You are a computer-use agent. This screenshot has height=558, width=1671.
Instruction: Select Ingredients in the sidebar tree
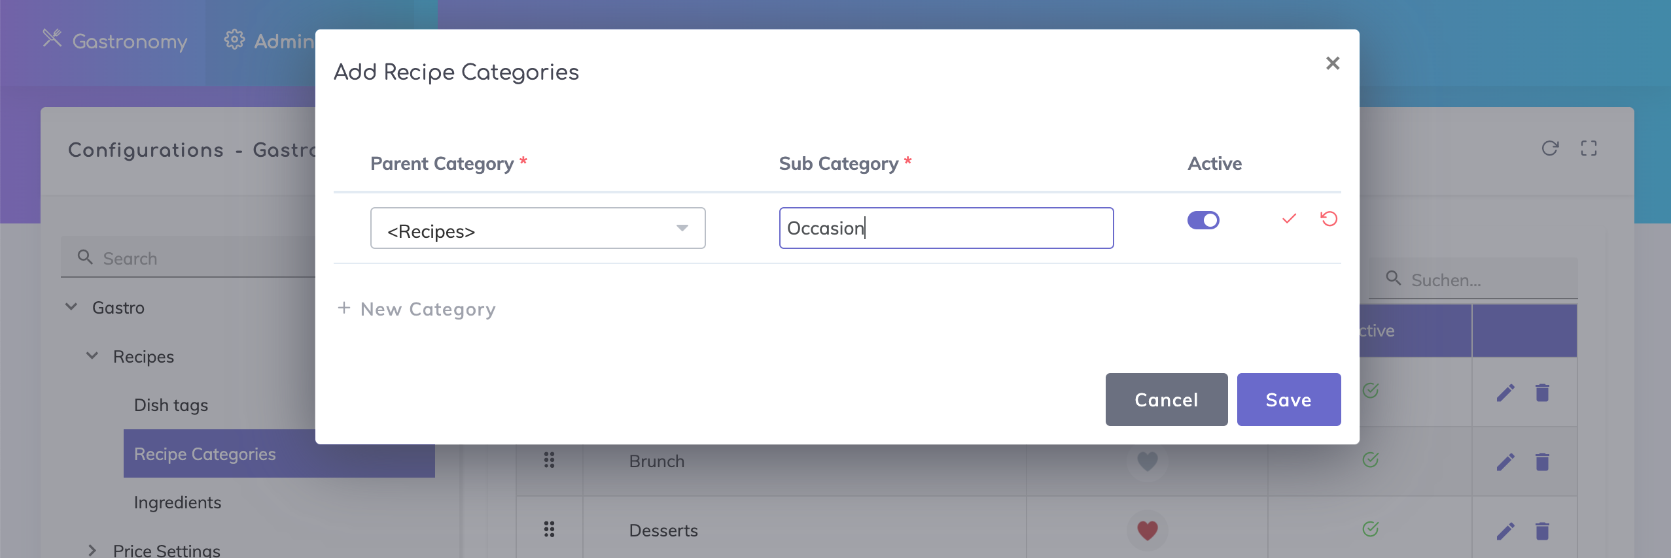[x=177, y=502]
